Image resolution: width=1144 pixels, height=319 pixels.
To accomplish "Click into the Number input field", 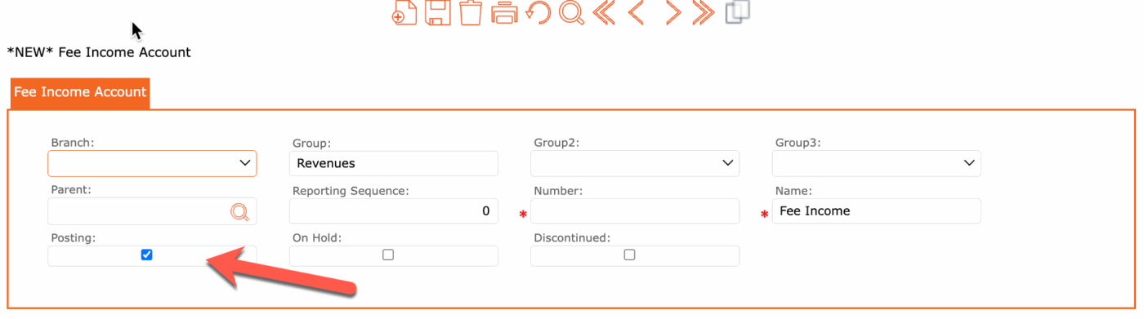I will 635,210.
